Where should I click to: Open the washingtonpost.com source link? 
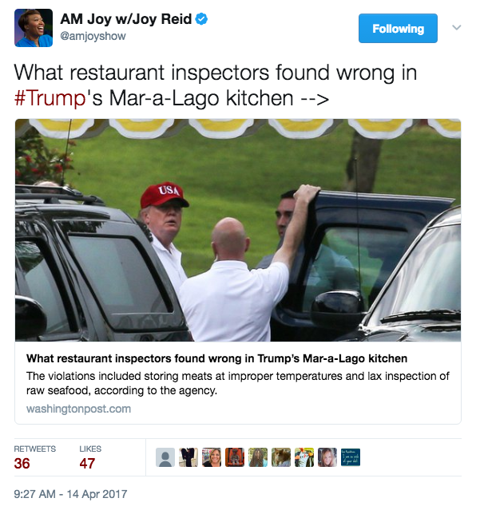pyautogui.click(x=78, y=409)
